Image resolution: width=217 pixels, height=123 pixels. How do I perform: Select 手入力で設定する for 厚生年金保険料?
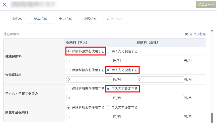tap(108, 108)
